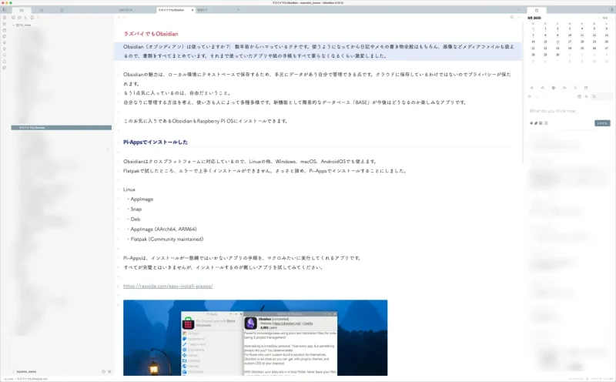
Task: Go to previous month in calendar
Action: [599, 18]
